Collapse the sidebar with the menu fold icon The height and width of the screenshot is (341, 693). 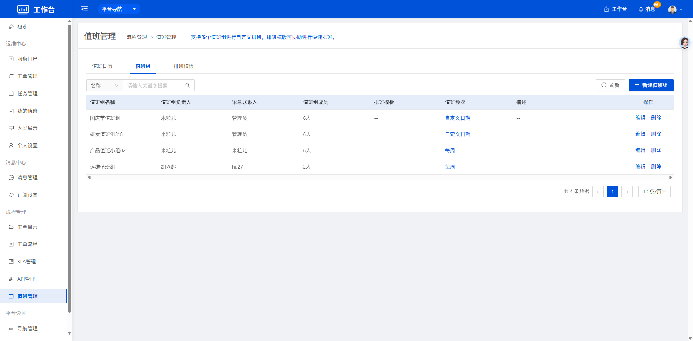84,9
